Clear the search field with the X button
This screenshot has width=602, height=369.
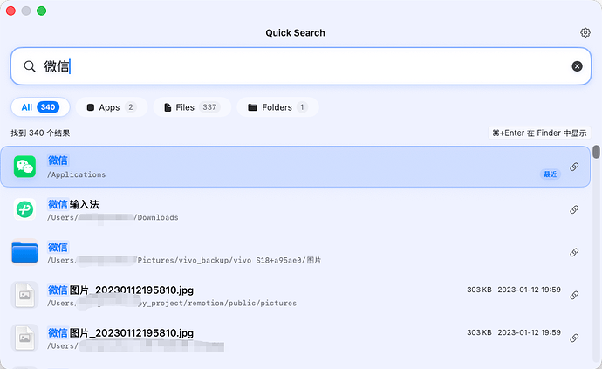577,66
